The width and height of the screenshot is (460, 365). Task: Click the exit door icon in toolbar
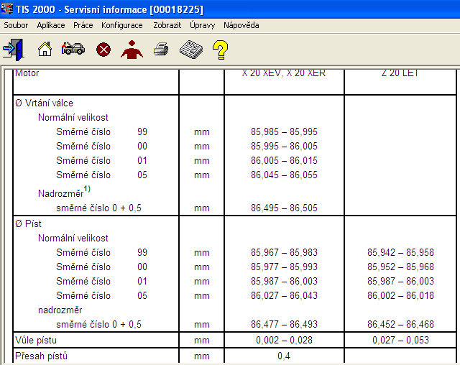click(13, 50)
